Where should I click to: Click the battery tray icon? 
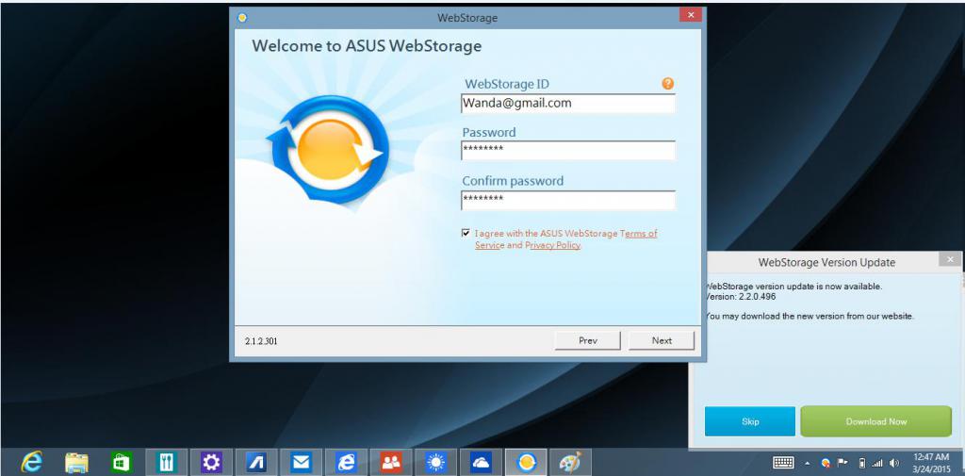[x=862, y=463]
